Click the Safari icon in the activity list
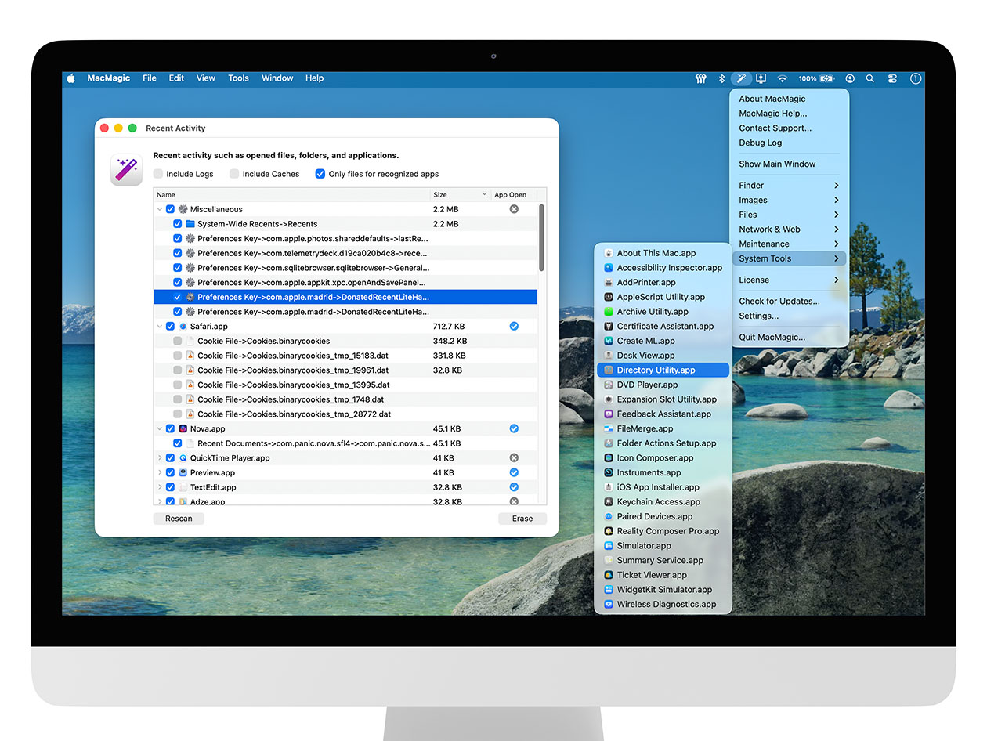The height and width of the screenshot is (741, 987). click(x=183, y=326)
